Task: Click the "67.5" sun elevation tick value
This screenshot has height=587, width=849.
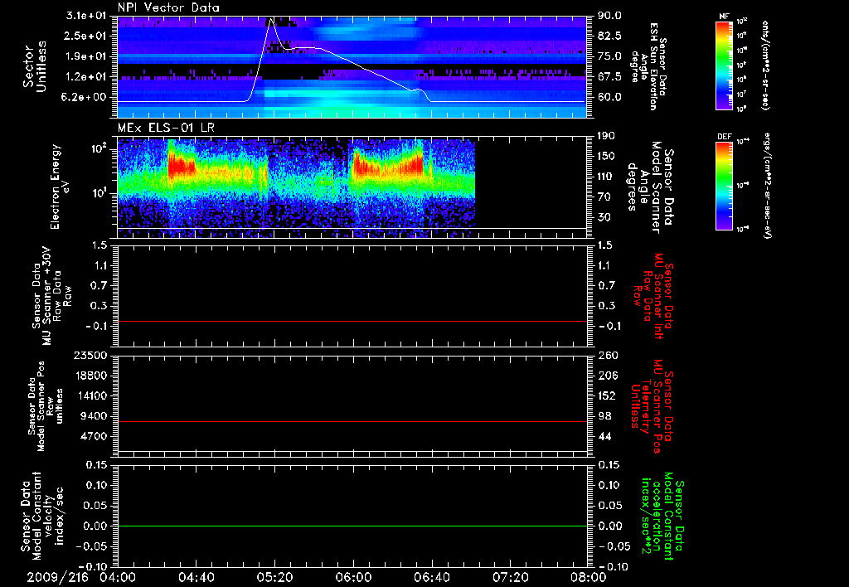Action: (609, 77)
